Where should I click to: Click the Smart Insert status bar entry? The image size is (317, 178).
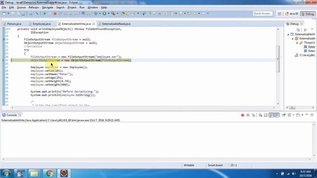(x=215, y=165)
